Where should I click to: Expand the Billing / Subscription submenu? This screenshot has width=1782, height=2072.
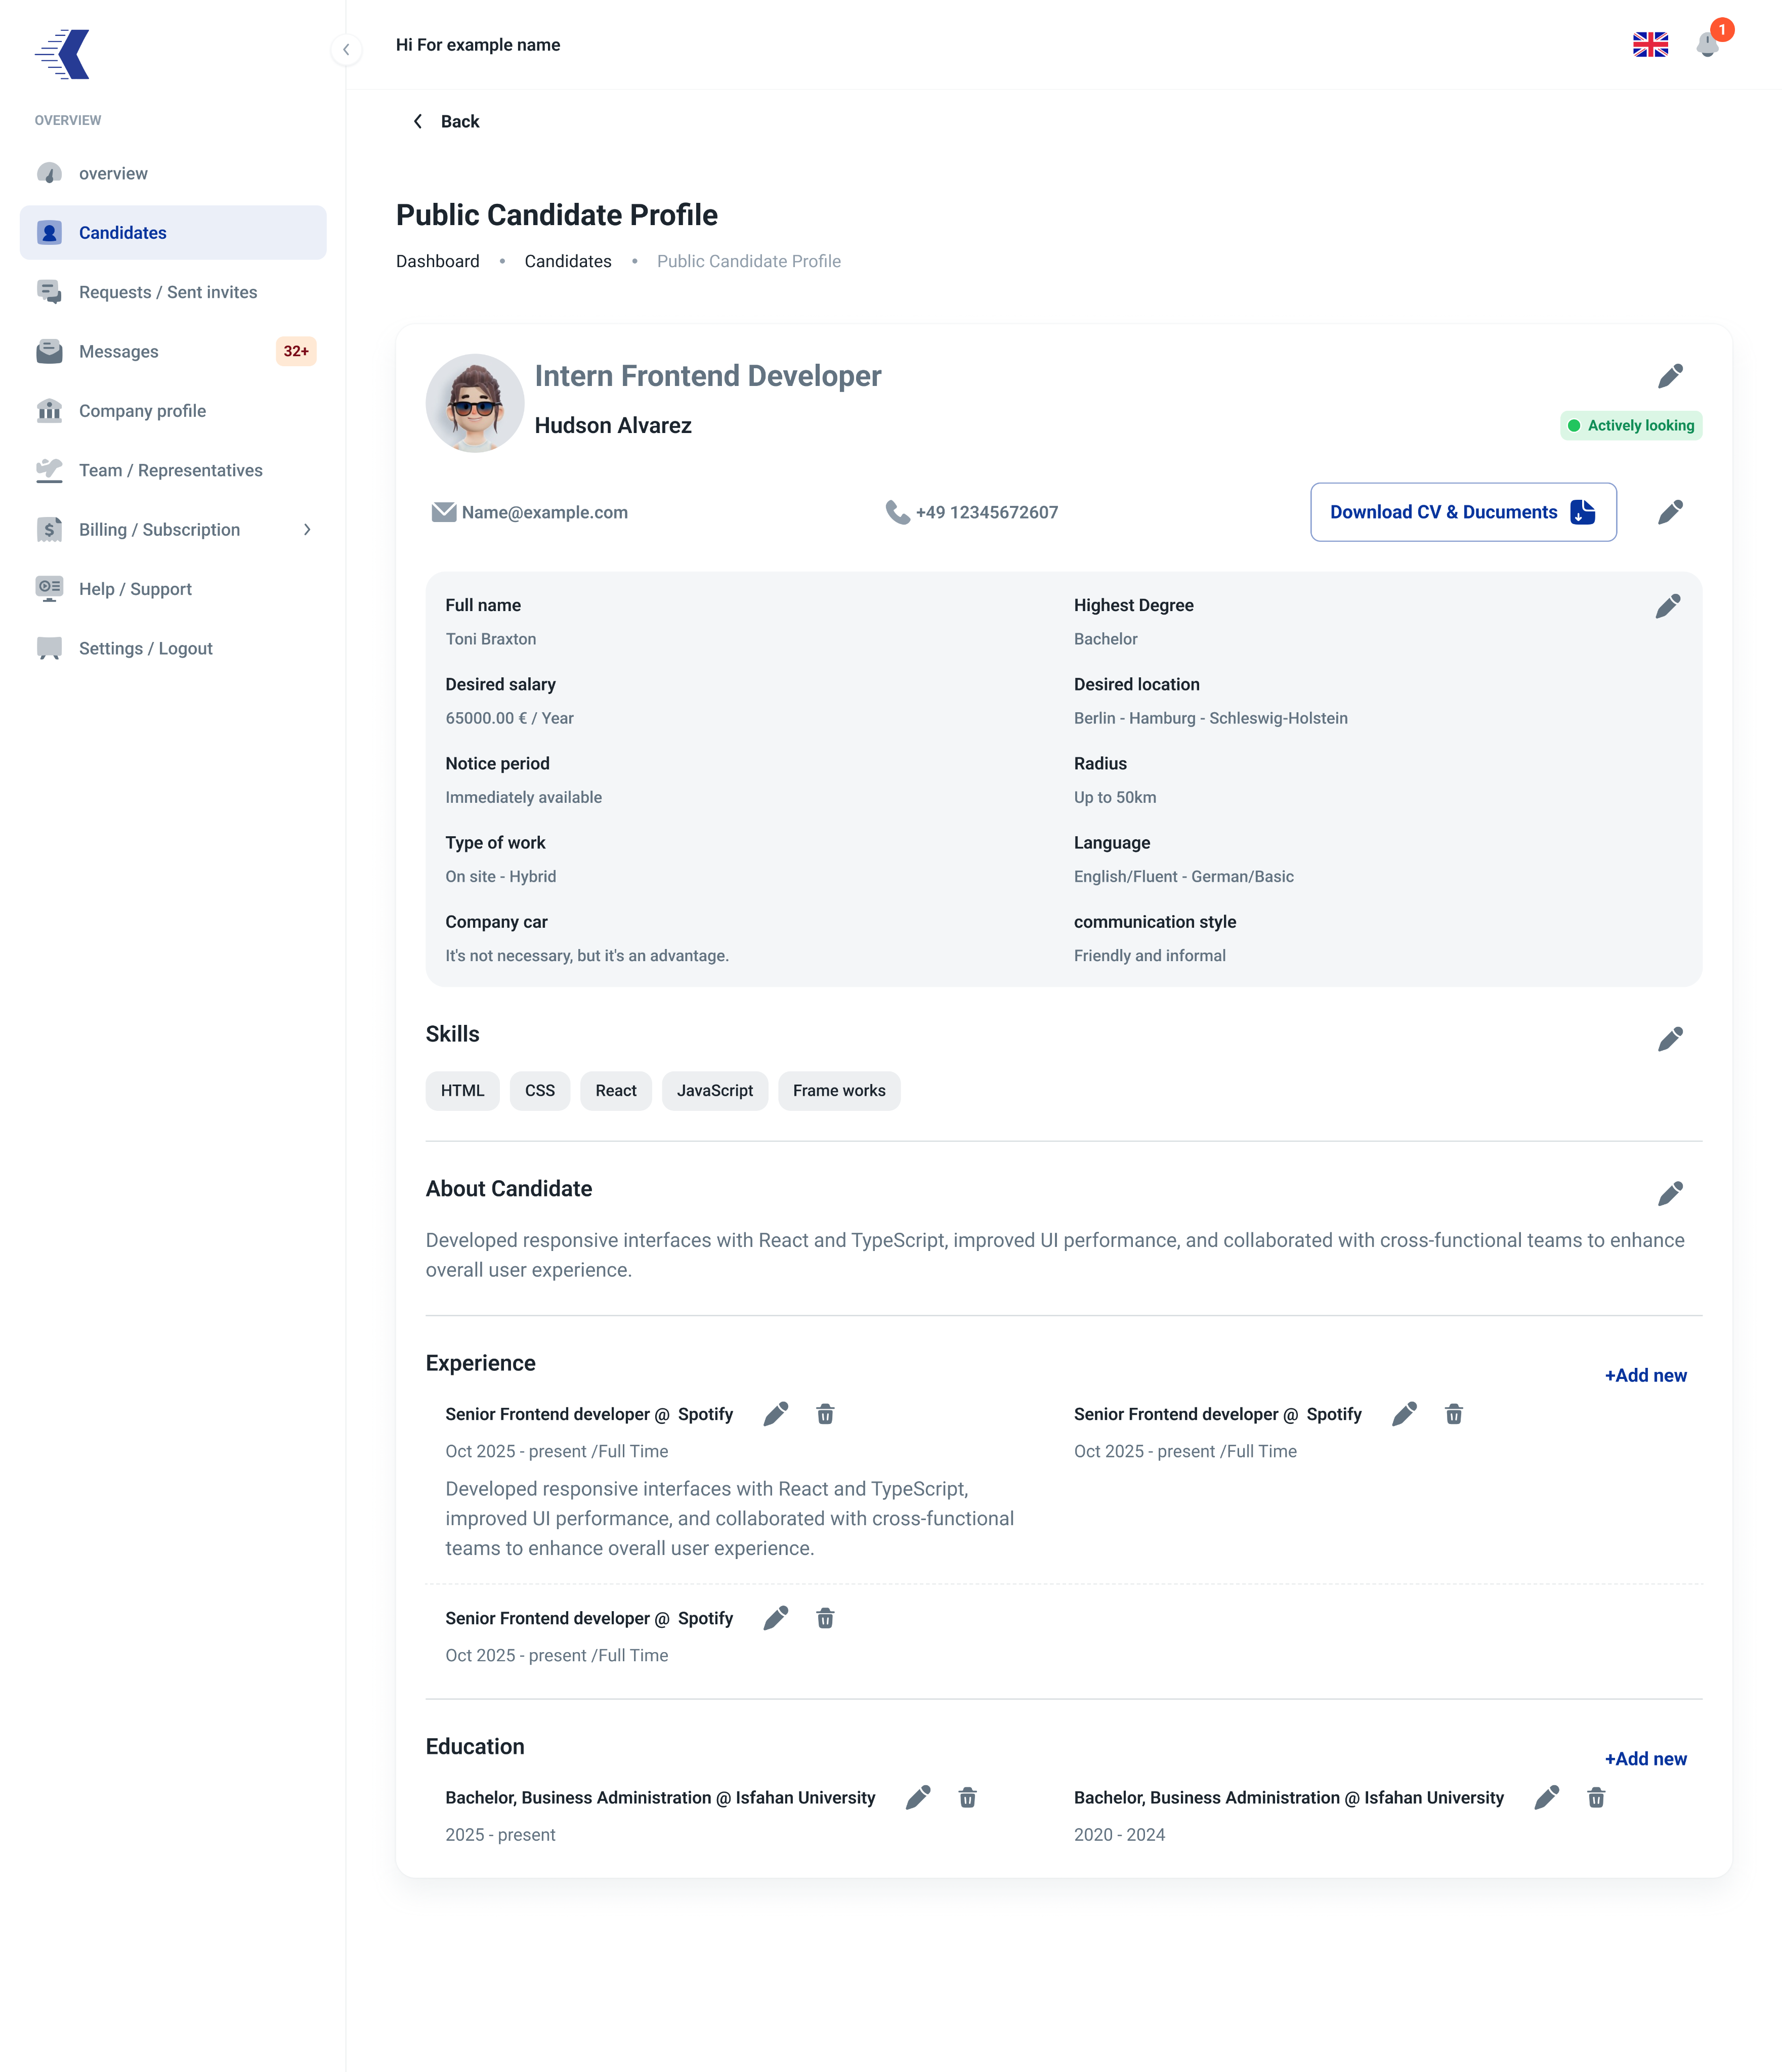(x=307, y=530)
